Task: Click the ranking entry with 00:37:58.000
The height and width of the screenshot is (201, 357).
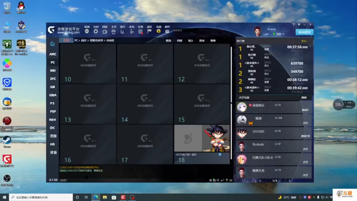Action: pyautogui.click(x=274, y=48)
